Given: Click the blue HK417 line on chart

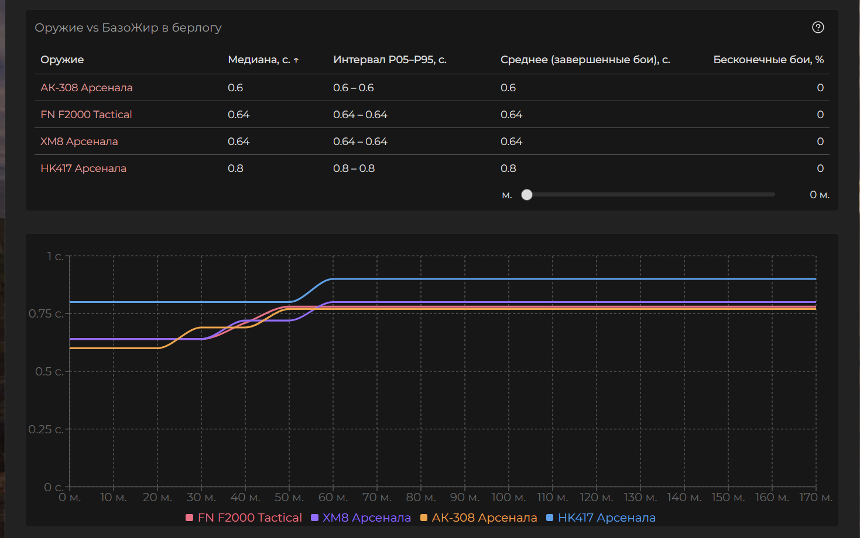Looking at the screenshot, I should (527, 279).
